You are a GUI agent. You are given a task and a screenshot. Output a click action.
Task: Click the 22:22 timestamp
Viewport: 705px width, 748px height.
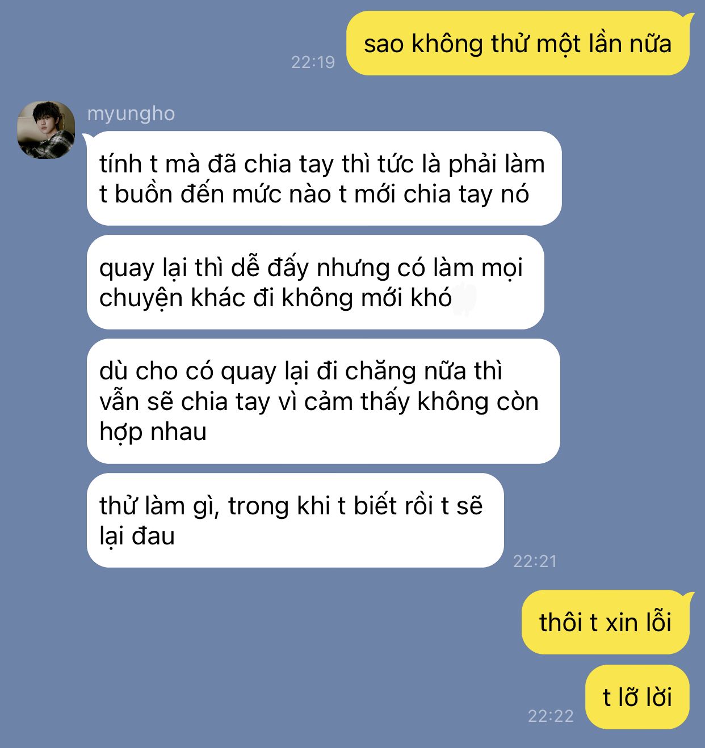click(x=551, y=716)
